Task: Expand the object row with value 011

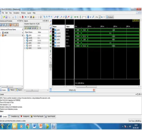Action: pyautogui.click(x=25, y=38)
